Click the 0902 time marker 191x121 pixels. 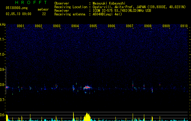click(39, 26)
